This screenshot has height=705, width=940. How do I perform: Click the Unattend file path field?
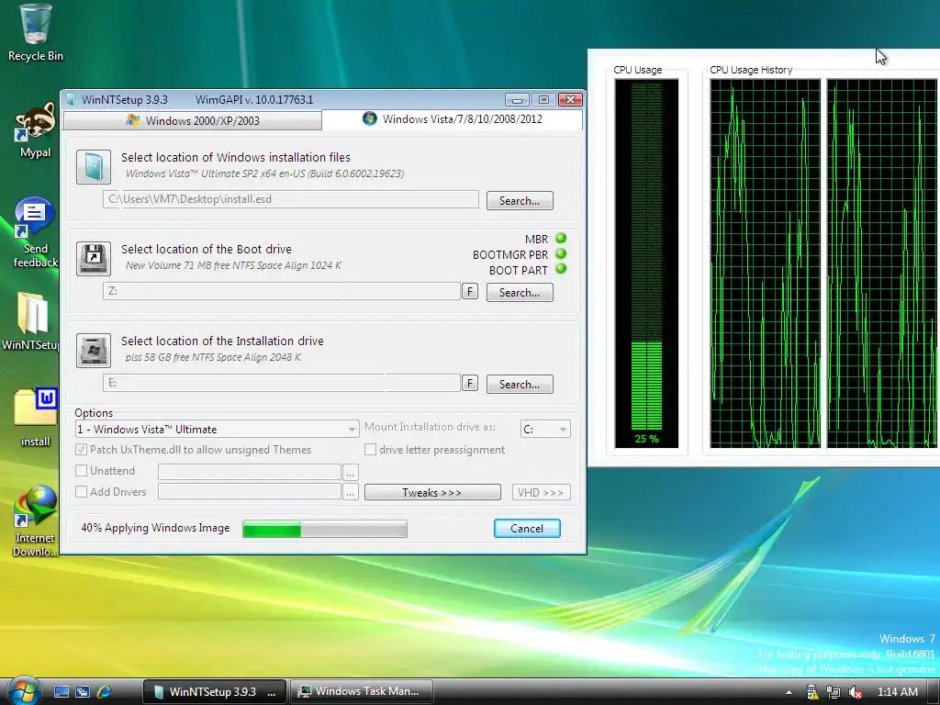click(250, 472)
